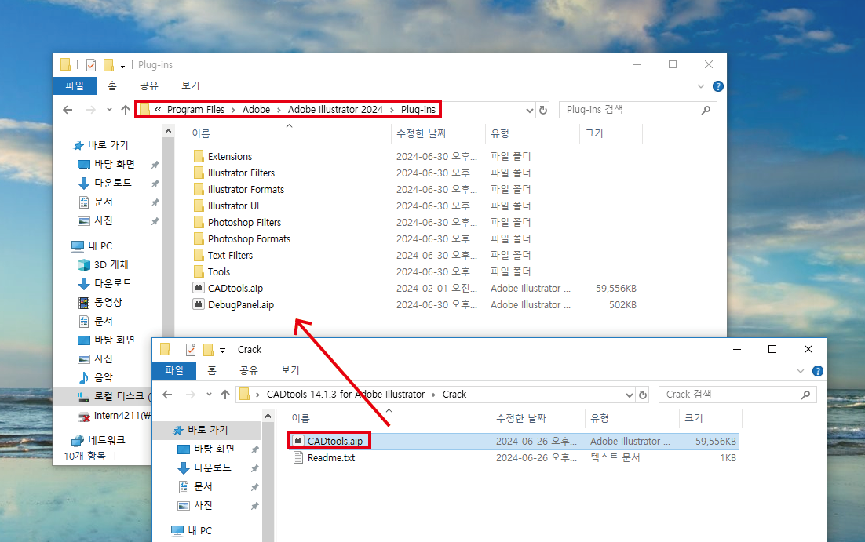Expand the Plug-ins address bar history dropdown
Viewport: 865px width, 542px height.
coord(530,111)
